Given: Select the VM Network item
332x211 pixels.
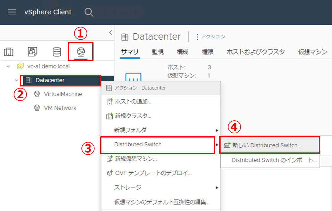Looking at the screenshot, I should tap(60, 108).
